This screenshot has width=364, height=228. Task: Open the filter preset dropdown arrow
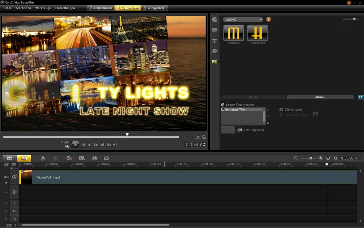[232, 130]
